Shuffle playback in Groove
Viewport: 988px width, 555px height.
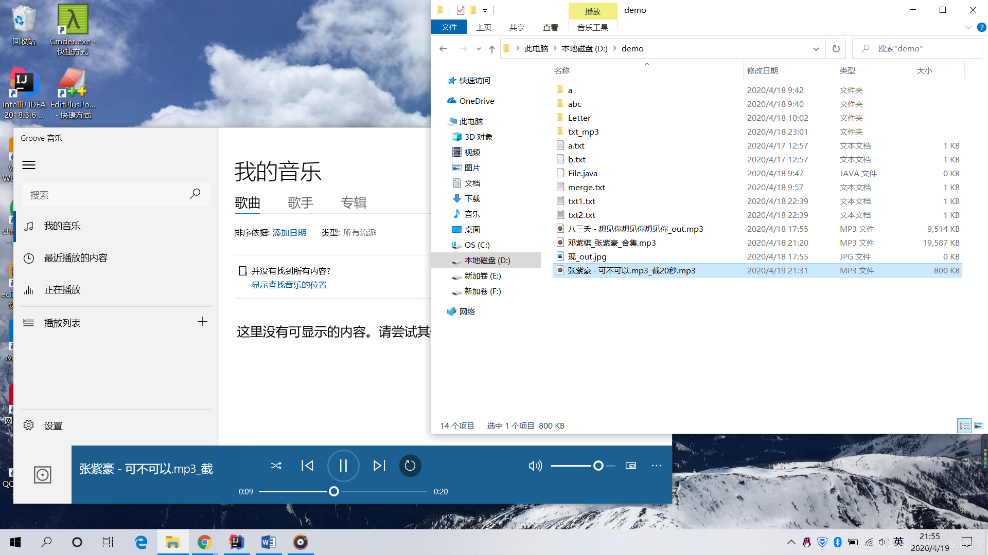[x=276, y=466]
